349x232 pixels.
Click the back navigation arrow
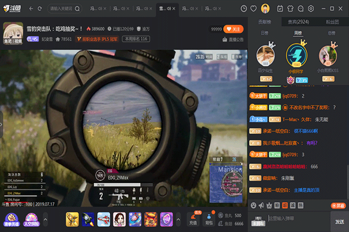pyautogui.click(x=31, y=8)
